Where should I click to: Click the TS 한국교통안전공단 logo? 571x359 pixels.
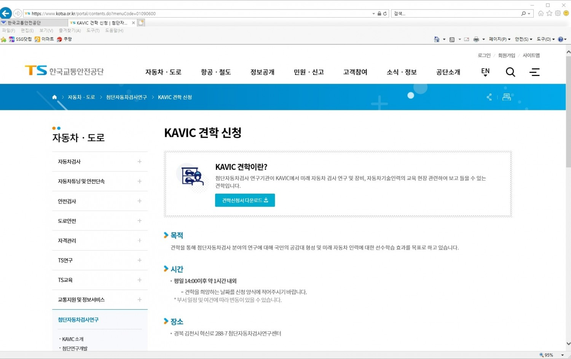pos(64,71)
